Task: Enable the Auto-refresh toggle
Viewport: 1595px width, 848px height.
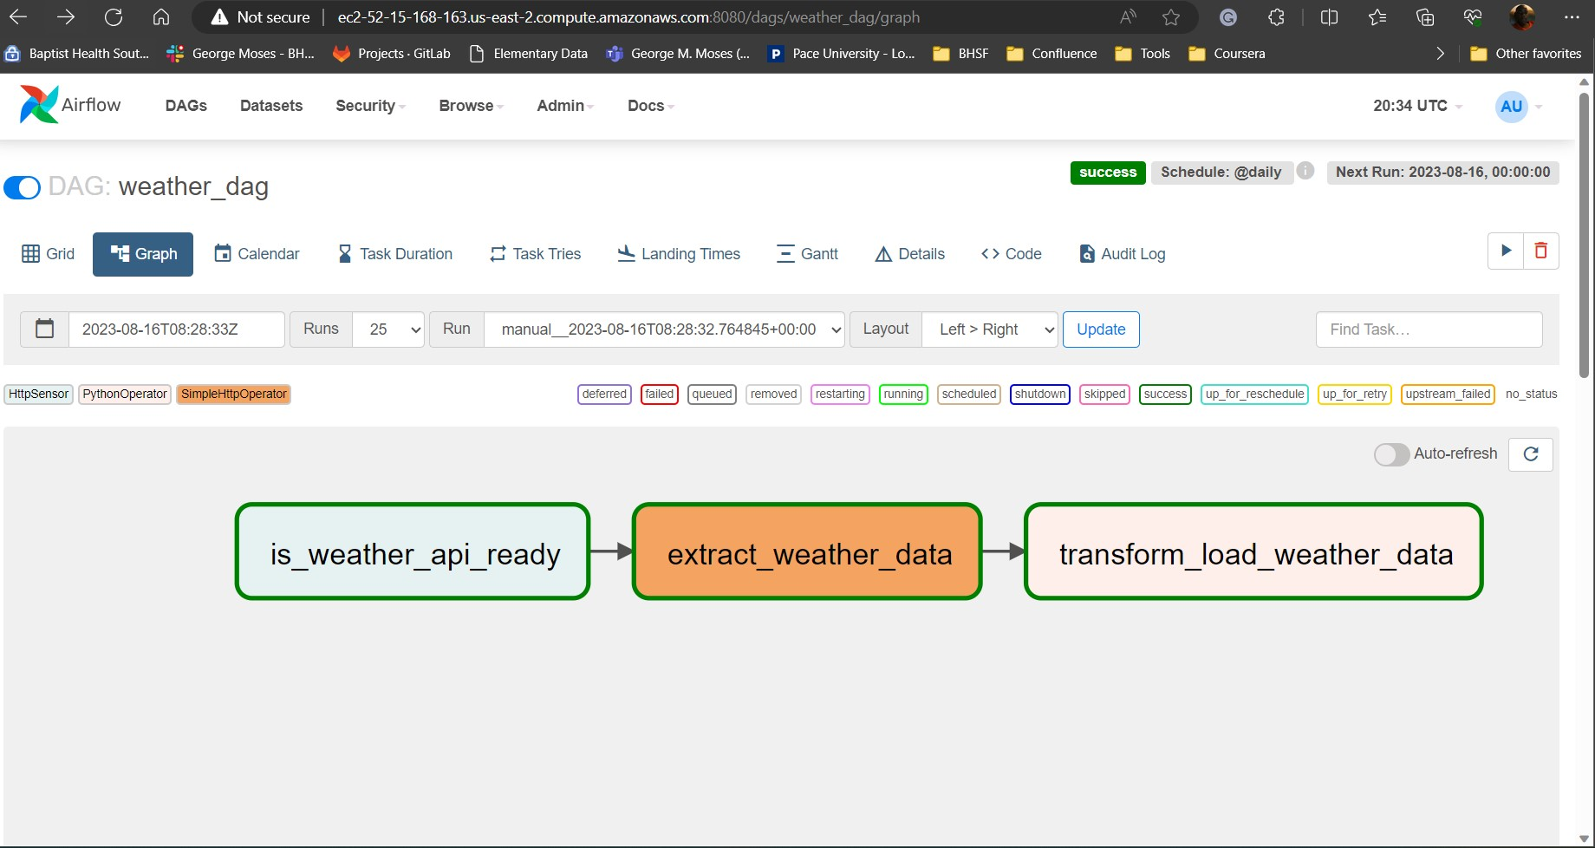Action: tap(1391, 453)
